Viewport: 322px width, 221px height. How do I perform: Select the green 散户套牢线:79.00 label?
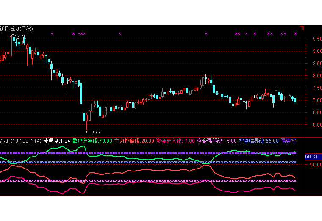[92, 141]
